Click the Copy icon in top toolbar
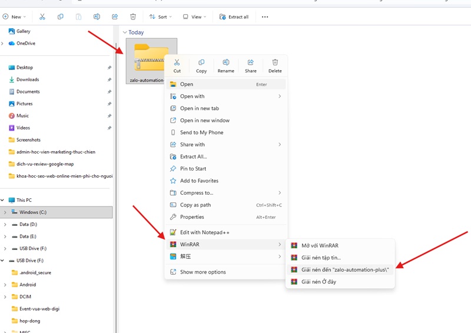This screenshot has height=333, width=471. 61,17
